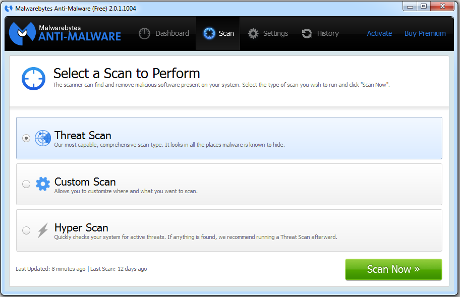Image resolution: width=460 pixels, height=297 pixels.
Task: Click the Scan crosshair icon in navigation bar
Action: pyautogui.click(x=209, y=33)
